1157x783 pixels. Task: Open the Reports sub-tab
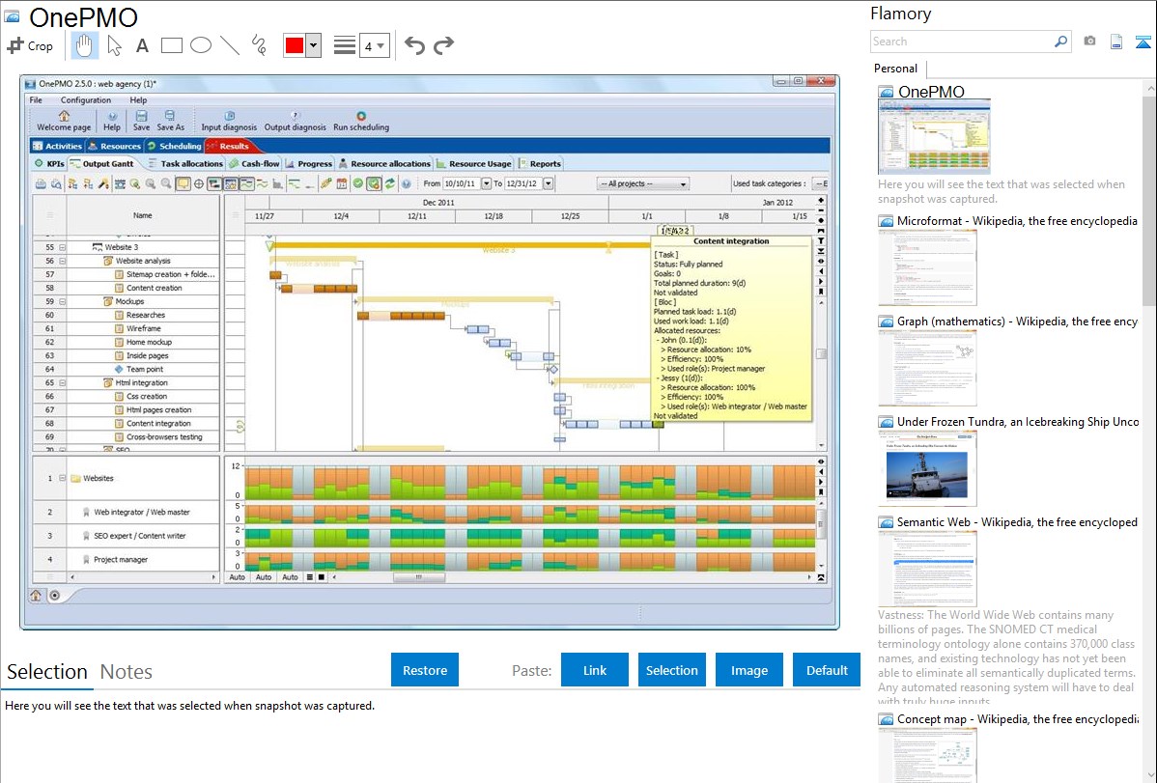pyautogui.click(x=540, y=164)
